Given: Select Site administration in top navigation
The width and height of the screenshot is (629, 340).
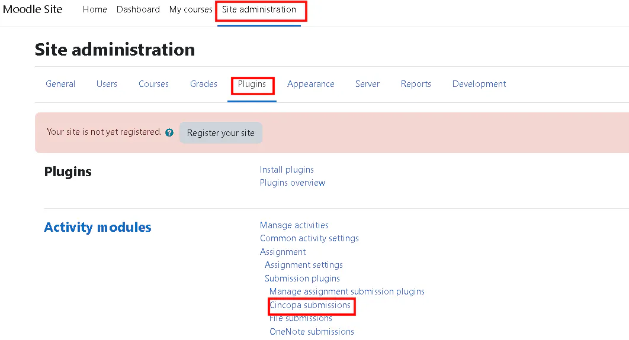Looking at the screenshot, I should pyautogui.click(x=259, y=9).
